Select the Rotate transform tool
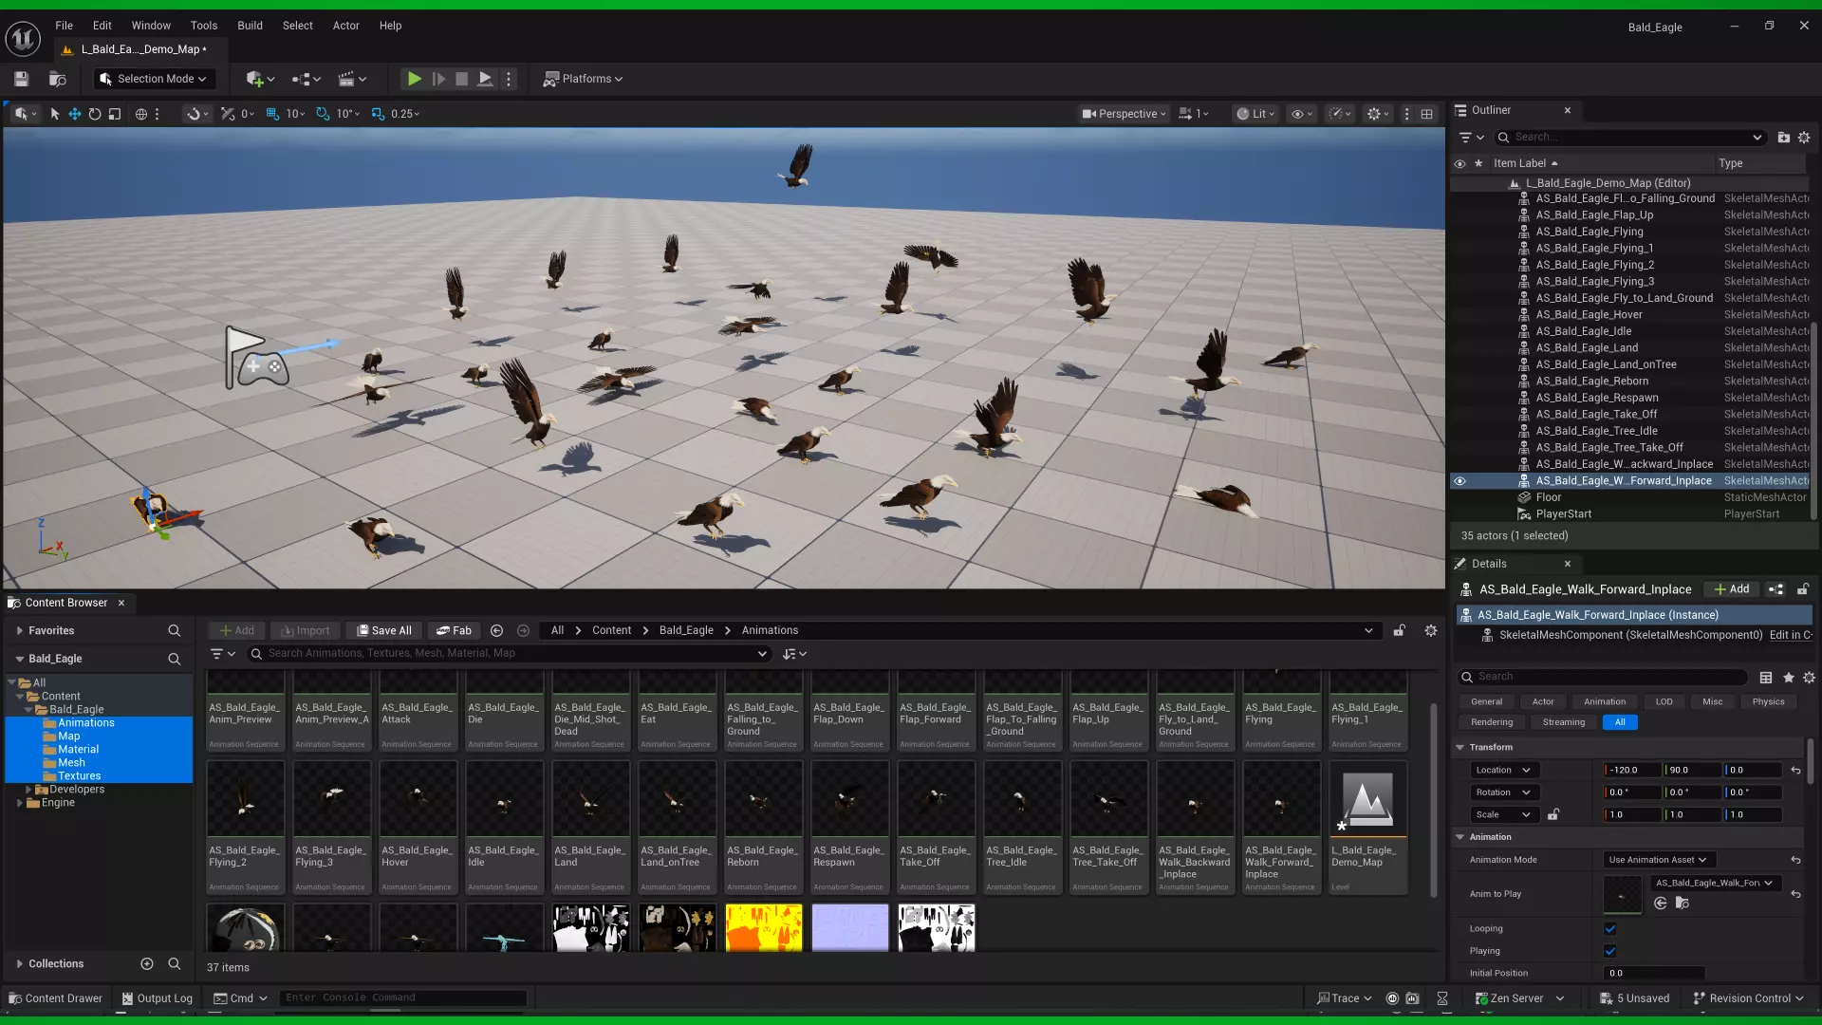This screenshot has height=1025, width=1822. click(95, 114)
